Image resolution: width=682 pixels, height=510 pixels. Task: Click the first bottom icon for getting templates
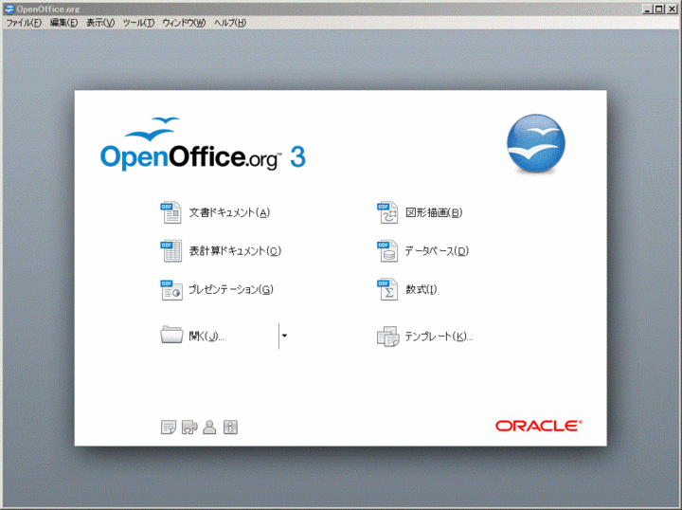[x=169, y=427]
